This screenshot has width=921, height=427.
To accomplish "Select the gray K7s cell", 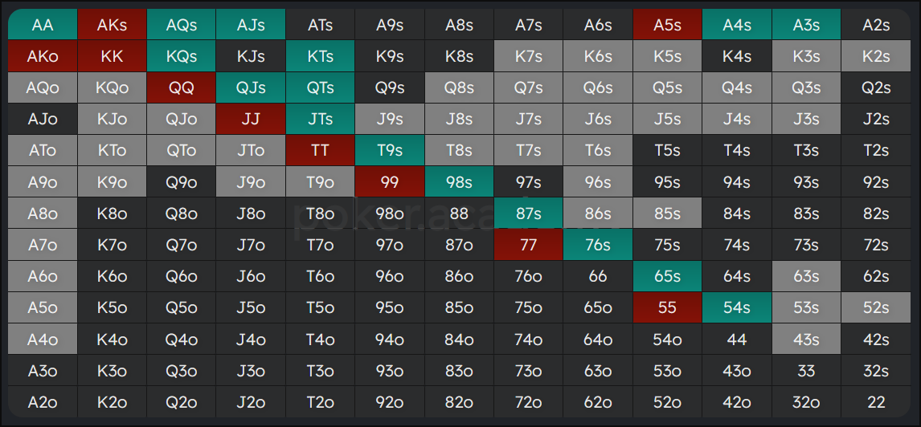I will [529, 56].
